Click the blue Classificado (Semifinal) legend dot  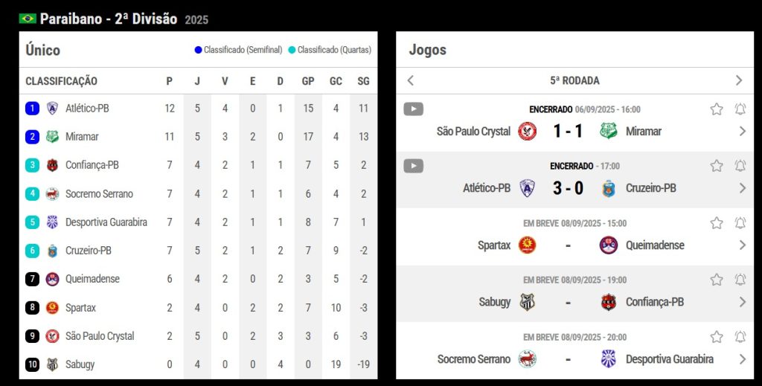pyautogui.click(x=198, y=51)
